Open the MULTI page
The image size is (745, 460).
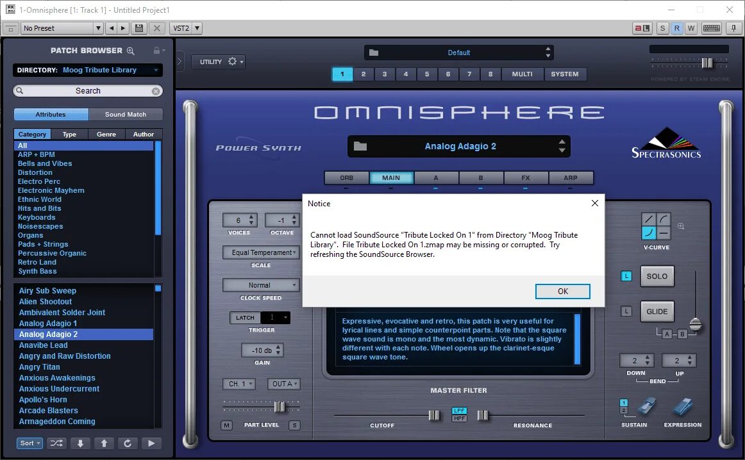(522, 74)
